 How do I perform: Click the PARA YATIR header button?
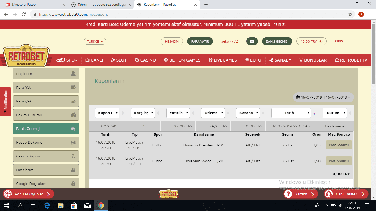point(200,41)
